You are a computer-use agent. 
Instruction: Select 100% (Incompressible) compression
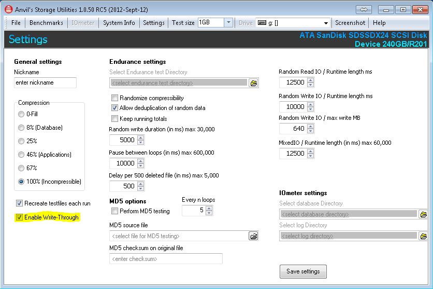(21, 182)
